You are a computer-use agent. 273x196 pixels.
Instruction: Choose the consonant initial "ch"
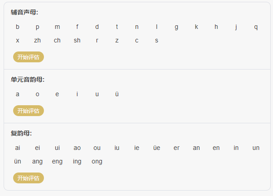click(x=57, y=40)
